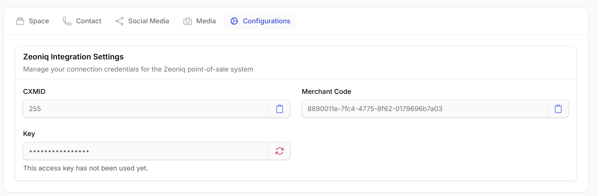Select the masked Key field

click(146, 151)
